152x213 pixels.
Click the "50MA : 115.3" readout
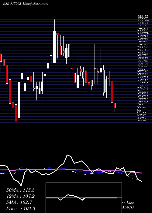click(x=20, y=190)
